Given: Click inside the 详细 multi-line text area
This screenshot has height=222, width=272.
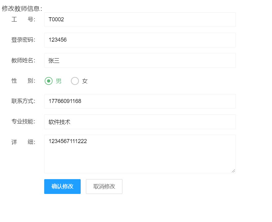Looking at the screenshot, I should [x=140, y=154].
